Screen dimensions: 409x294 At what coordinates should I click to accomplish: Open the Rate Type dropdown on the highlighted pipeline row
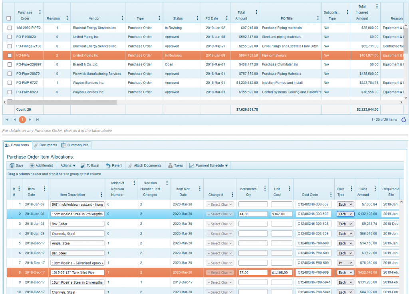(x=345, y=214)
